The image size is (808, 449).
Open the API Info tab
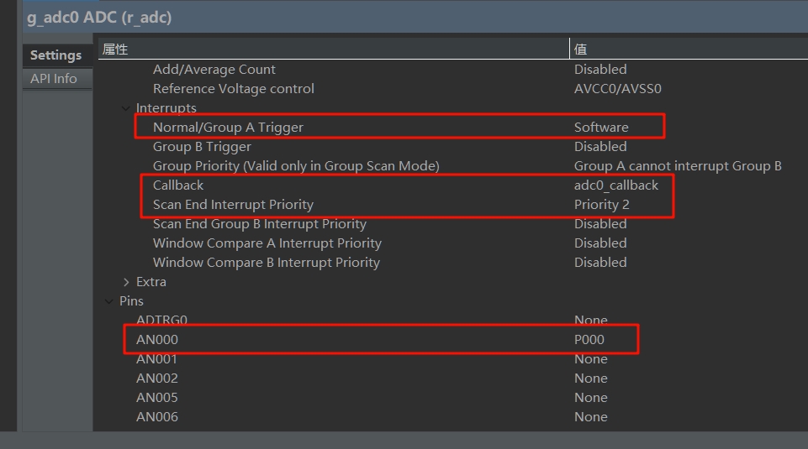pyautogui.click(x=54, y=79)
